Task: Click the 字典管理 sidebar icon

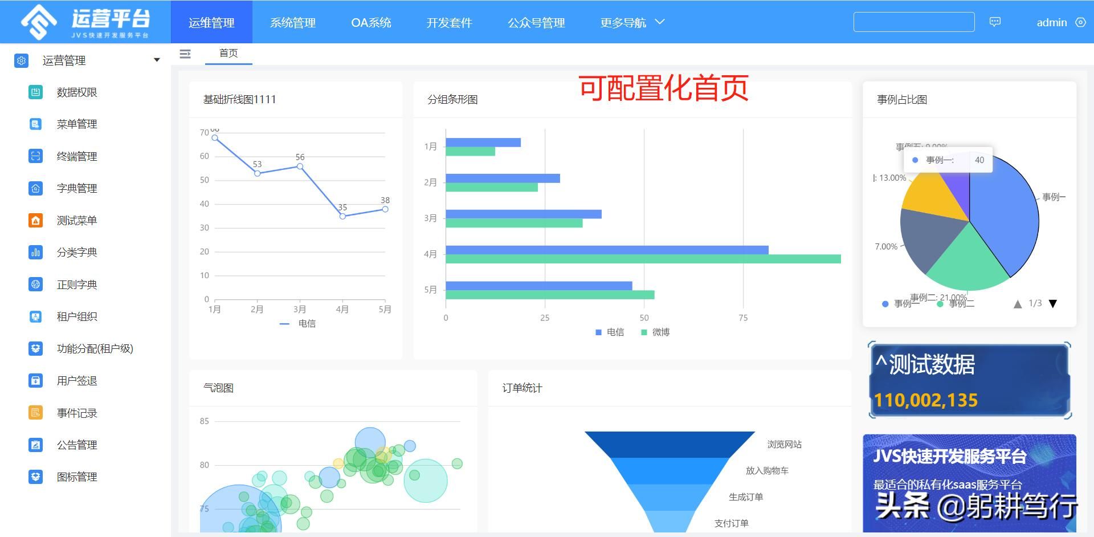Action: (x=35, y=188)
